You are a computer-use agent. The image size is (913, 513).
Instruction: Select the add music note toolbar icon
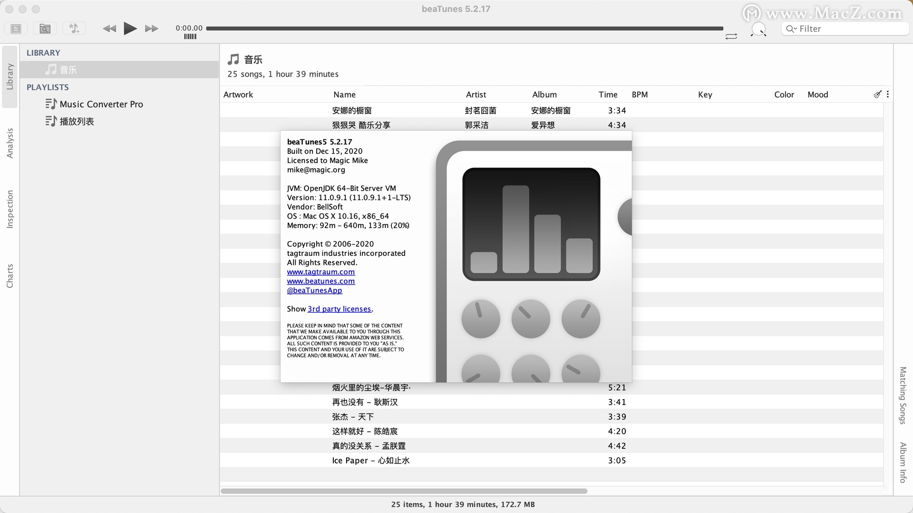tap(74, 29)
